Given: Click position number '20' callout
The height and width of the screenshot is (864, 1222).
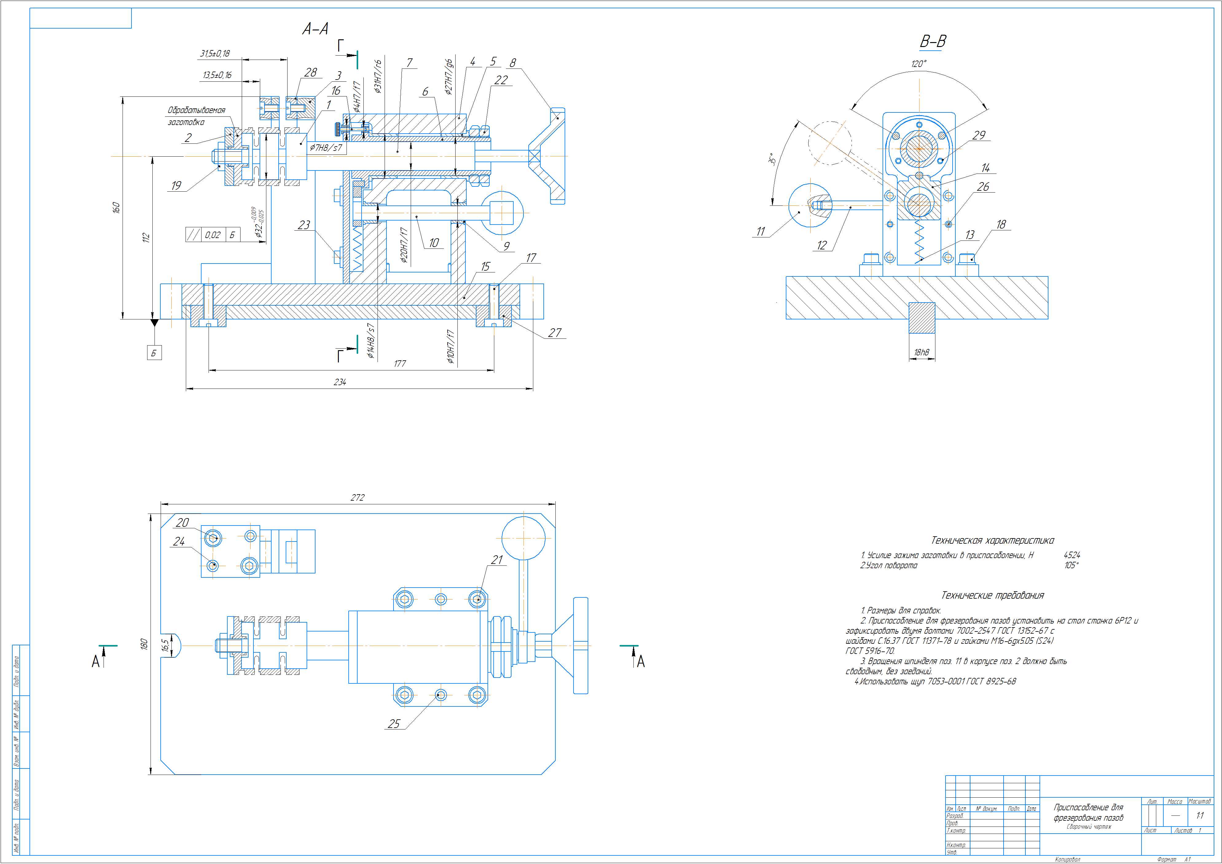Looking at the screenshot, I should pyautogui.click(x=182, y=523).
